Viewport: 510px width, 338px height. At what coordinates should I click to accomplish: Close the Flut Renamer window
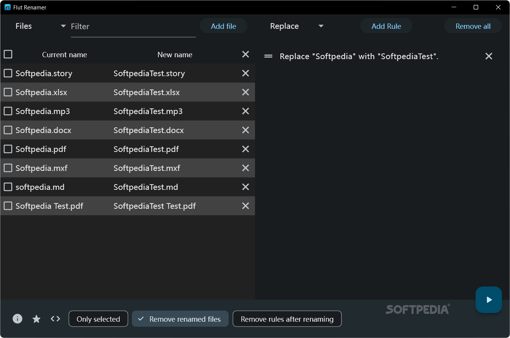(499, 7)
